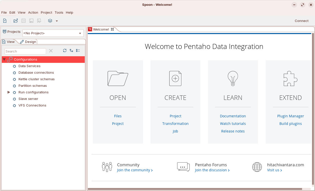Click the large OPEN folder icon
This screenshot has width=315, height=191.
pyautogui.click(x=118, y=78)
